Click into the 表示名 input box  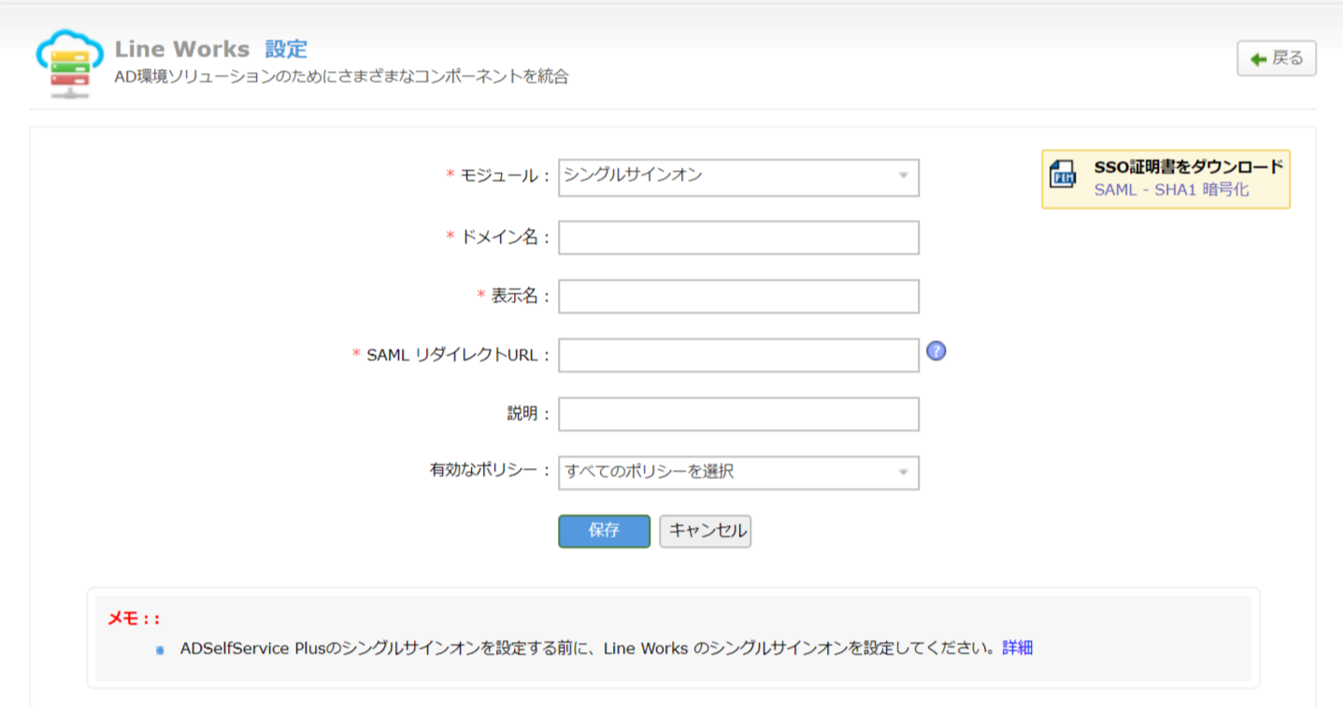coord(738,296)
